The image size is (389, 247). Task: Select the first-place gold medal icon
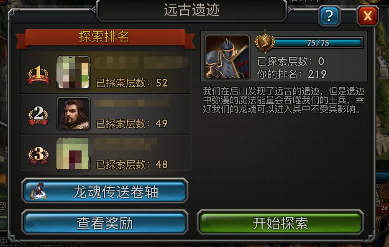[x=38, y=75]
